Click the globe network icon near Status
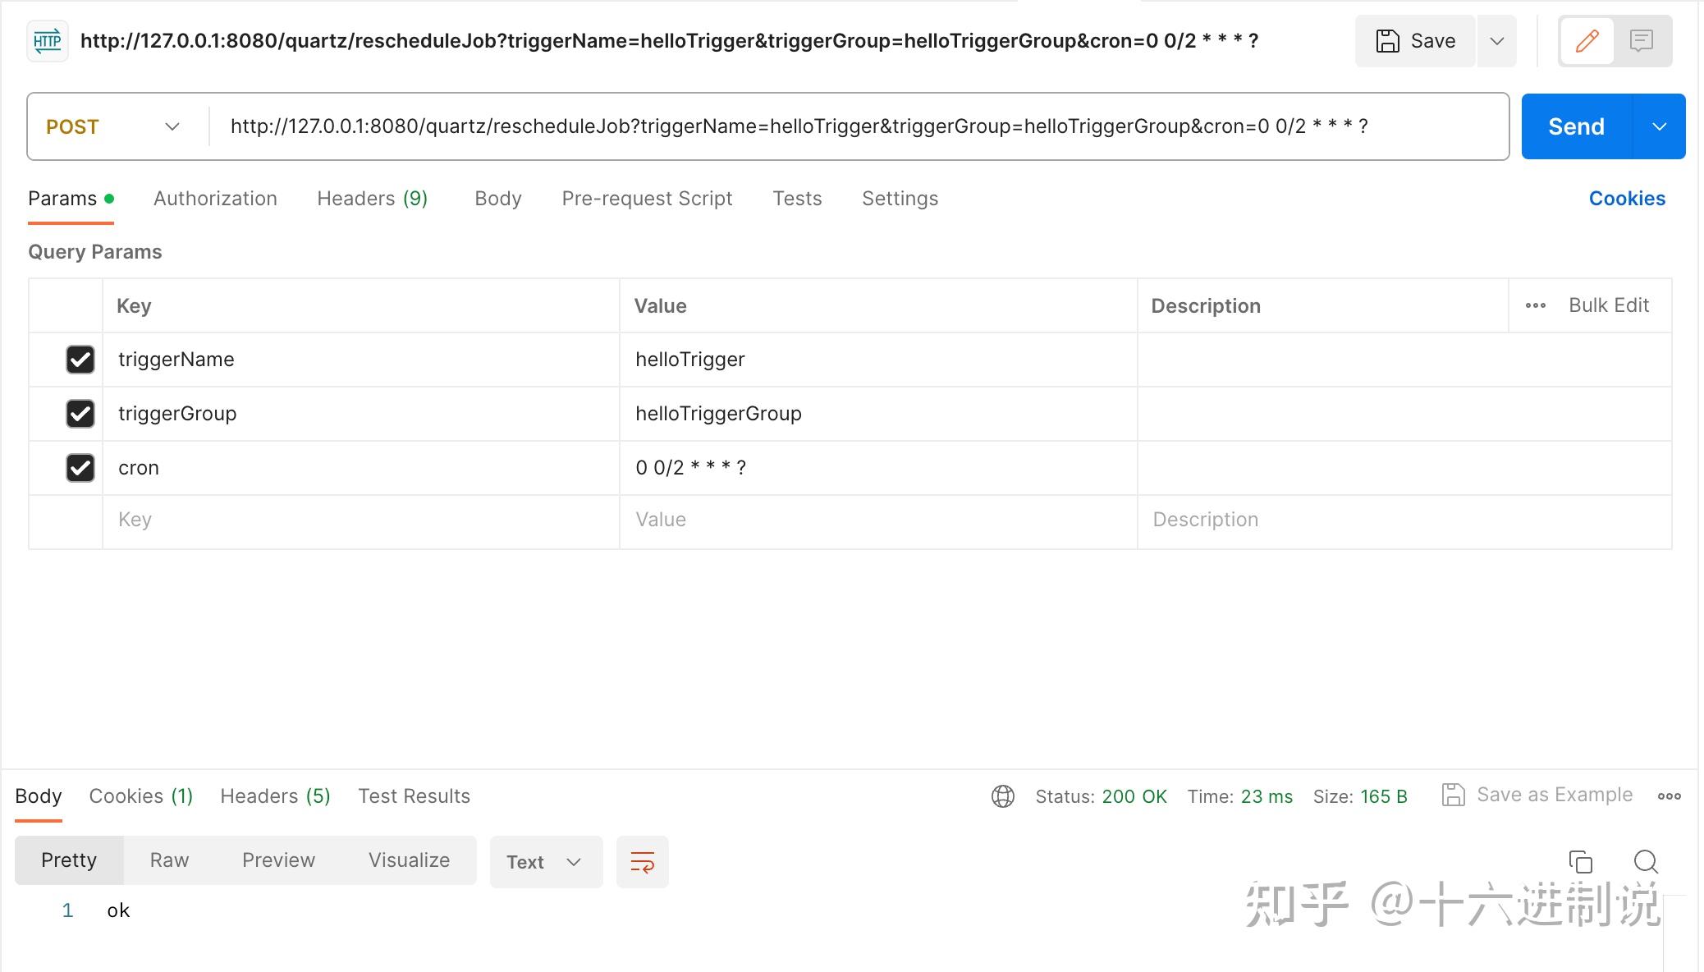Viewport: 1704px width, 972px height. point(1003,795)
